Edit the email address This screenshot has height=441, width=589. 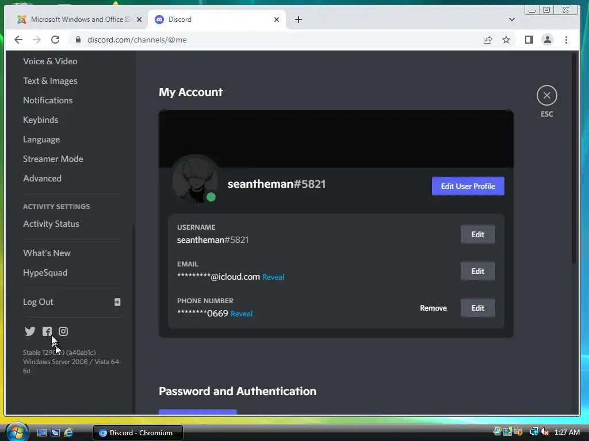[x=478, y=271]
